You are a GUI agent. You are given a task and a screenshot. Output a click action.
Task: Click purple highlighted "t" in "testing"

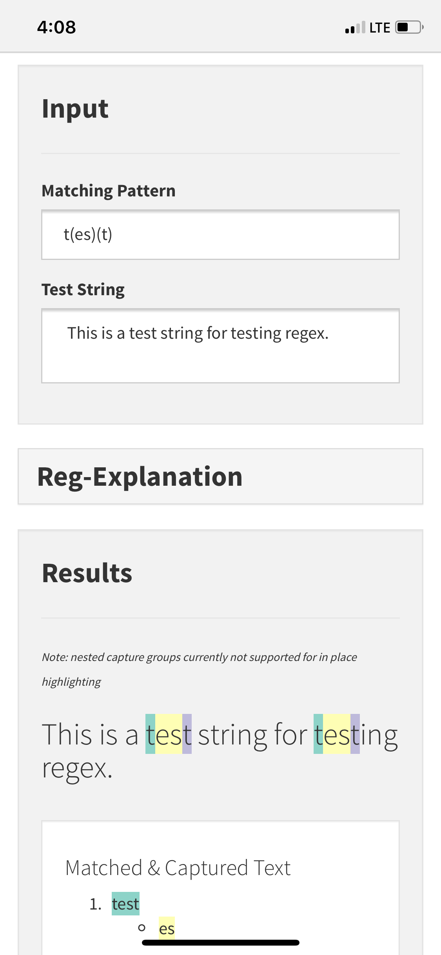pyautogui.click(x=355, y=734)
